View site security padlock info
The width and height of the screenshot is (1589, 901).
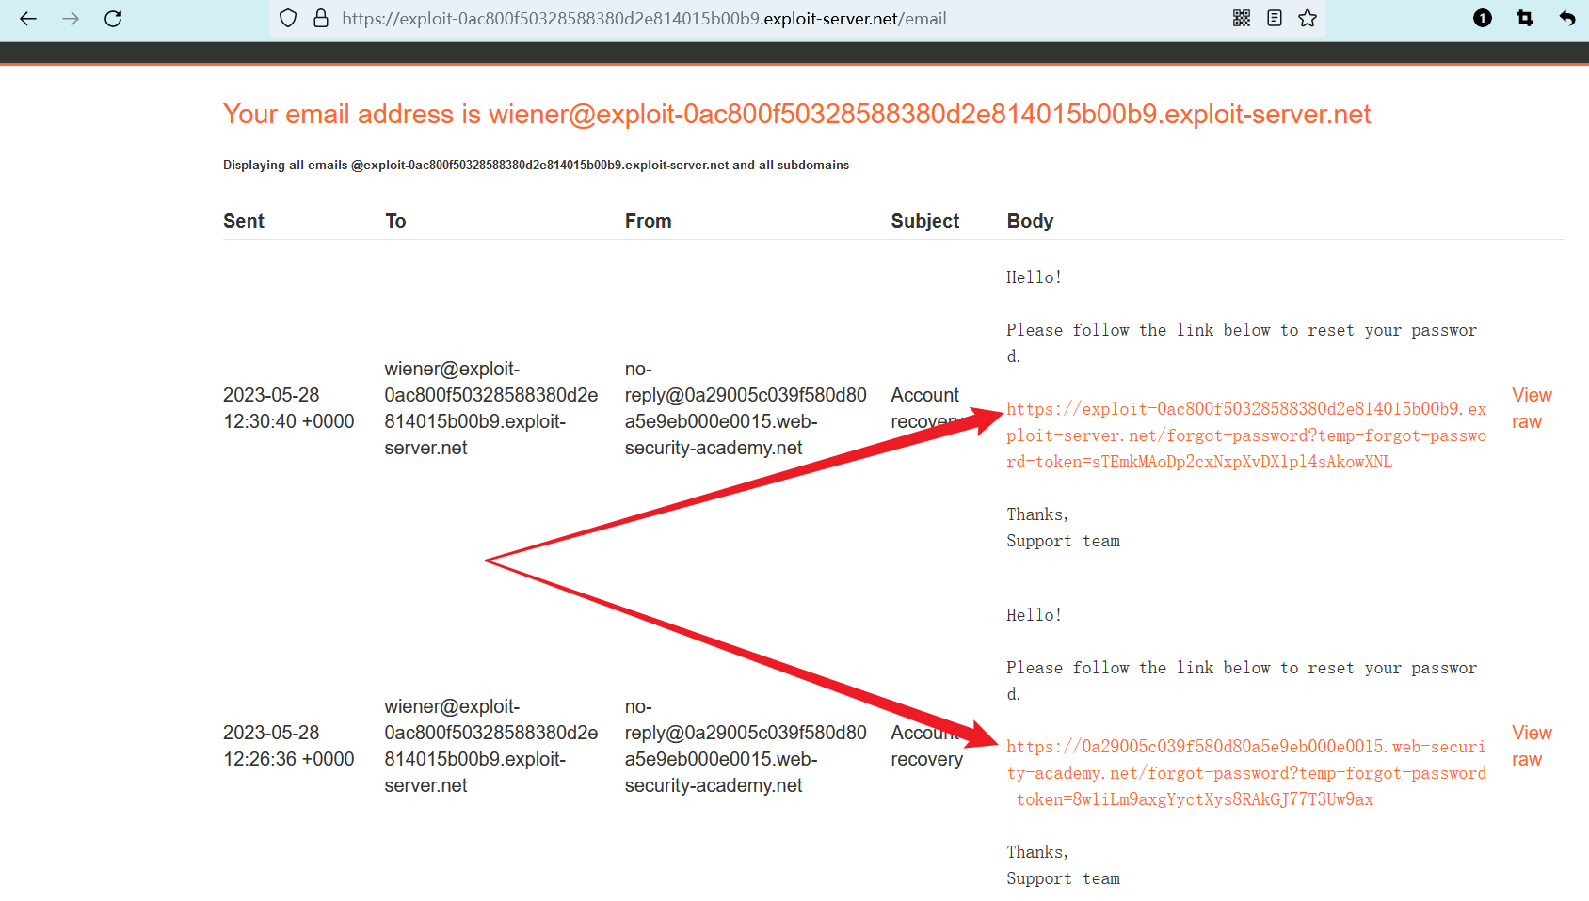click(x=321, y=19)
